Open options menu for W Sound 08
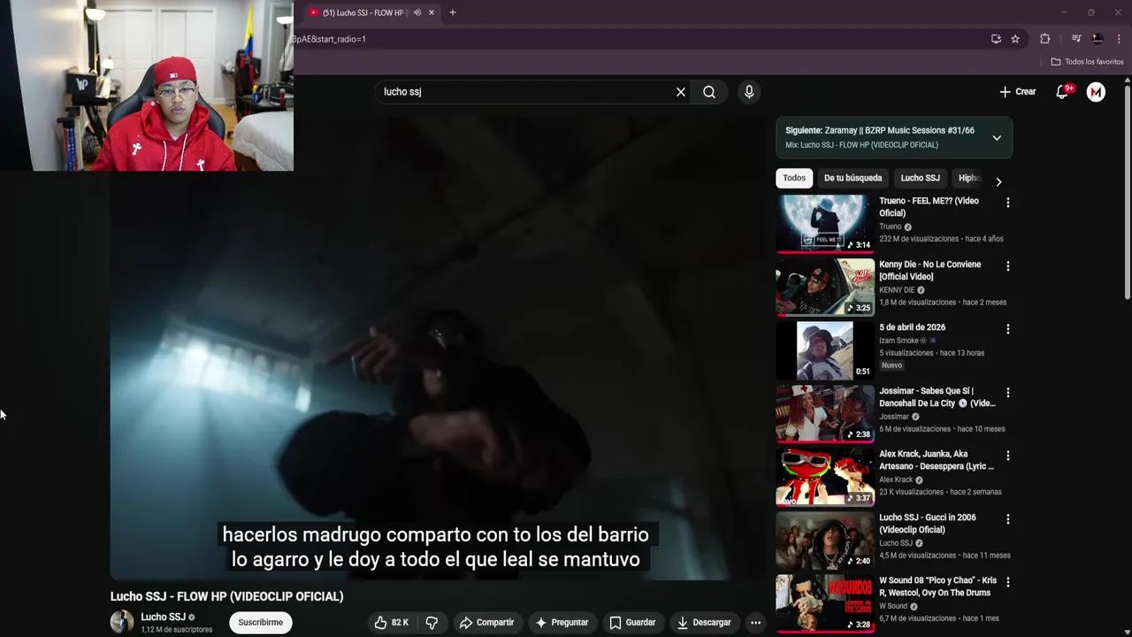 click(1008, 582)
